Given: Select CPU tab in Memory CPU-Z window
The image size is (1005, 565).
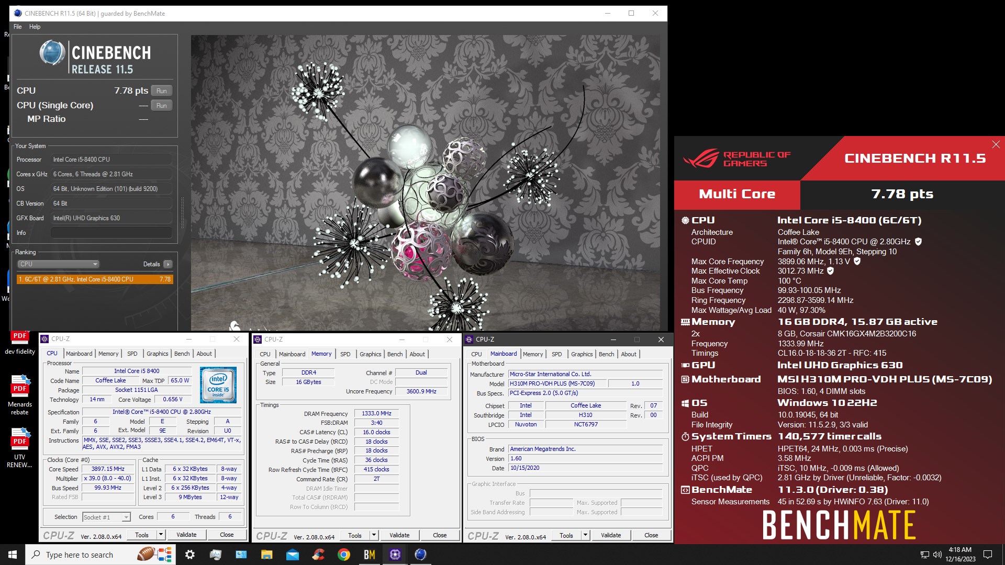Looking at the screenshot, I should click(265, 354).
